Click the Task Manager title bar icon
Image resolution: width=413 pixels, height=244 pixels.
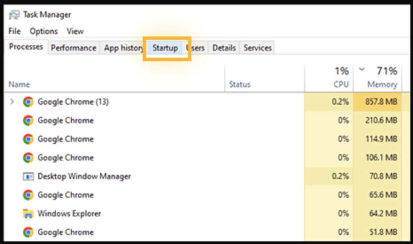pos(14,15)
